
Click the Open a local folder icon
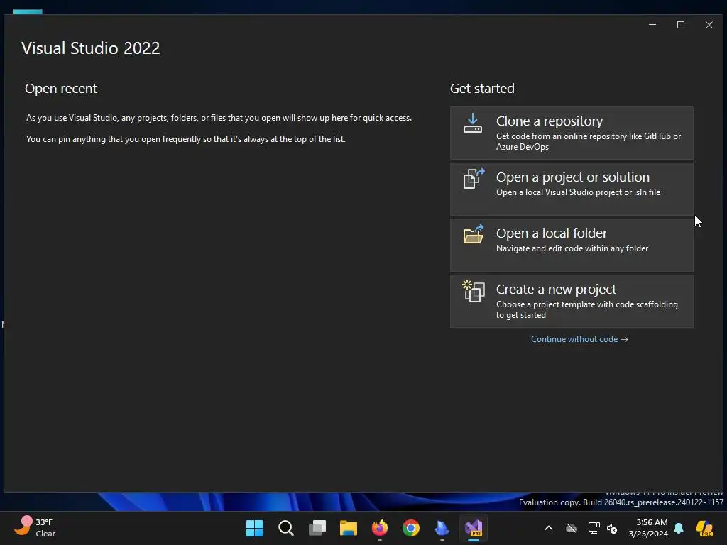pos(474,234)
